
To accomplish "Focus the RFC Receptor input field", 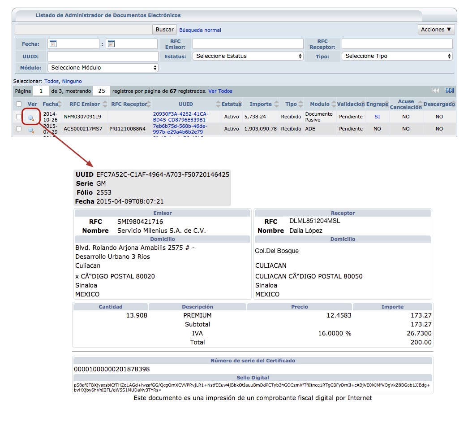I will tap(397, 44).
